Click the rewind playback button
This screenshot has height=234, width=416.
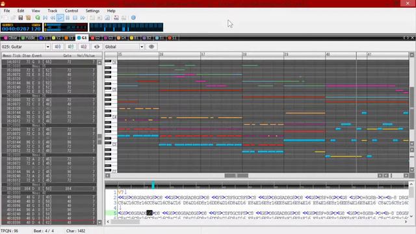coord(53,18)
